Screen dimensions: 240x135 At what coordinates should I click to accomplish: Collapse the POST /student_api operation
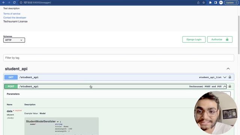[225, 87]
